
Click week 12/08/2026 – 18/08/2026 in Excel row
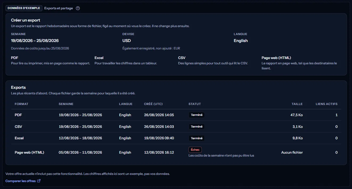coord(80,138)
